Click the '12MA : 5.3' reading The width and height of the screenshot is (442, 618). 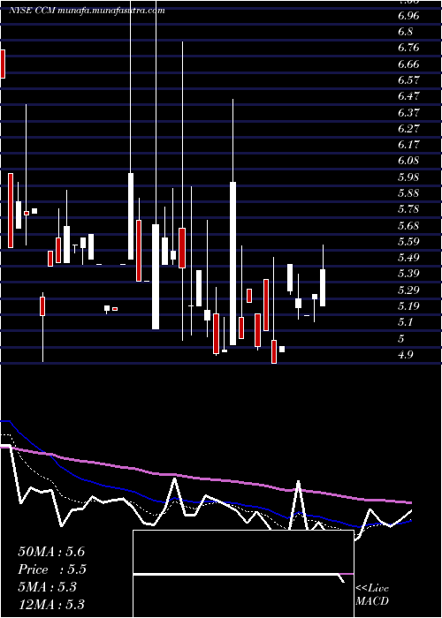(51, 605)
